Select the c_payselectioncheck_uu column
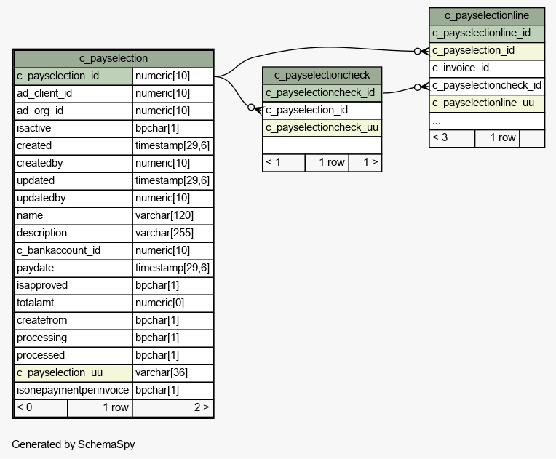The height and width of the screenshot is (459, 556). coord(322,127)
